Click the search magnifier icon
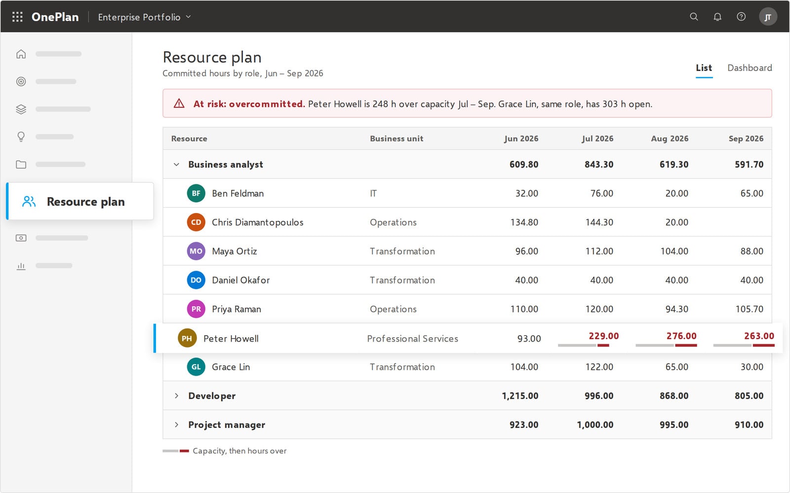Screen dimensions: 790x493 (694, 17)
